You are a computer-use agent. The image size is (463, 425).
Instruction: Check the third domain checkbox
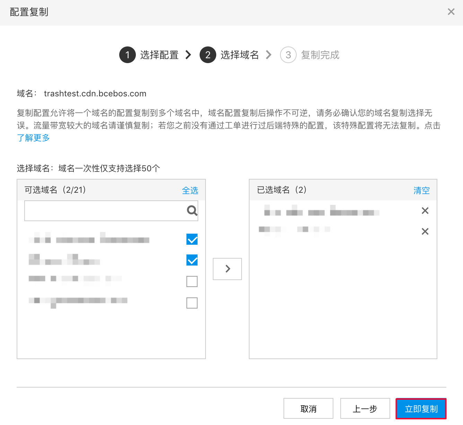[x=192, y=281]
